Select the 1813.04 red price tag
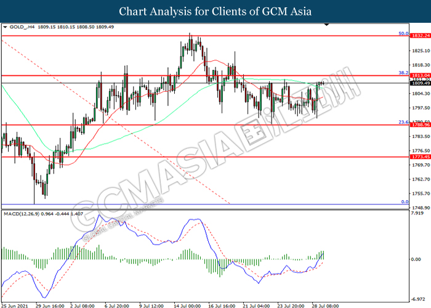This screenshot has width=431, height=308. click(419, 75)
